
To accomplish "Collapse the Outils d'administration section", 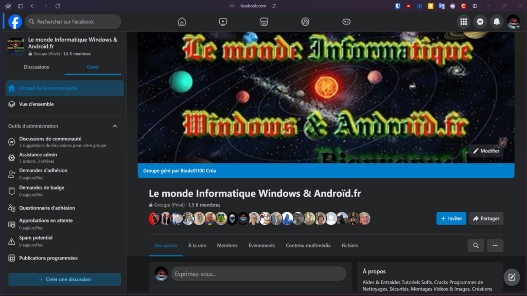I will coord(115,126).
